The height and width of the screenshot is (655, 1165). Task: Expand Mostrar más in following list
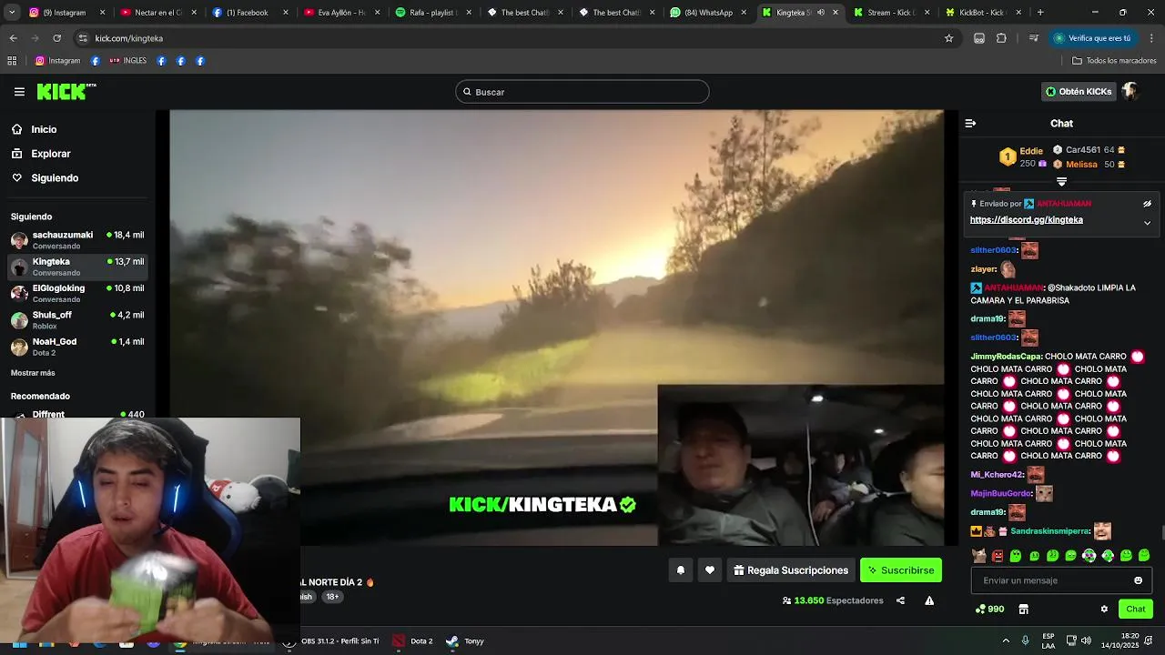(33, 373)
